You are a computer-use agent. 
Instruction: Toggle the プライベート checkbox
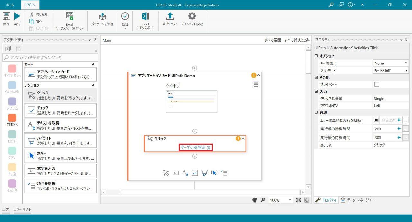click(x=377, y=84)
